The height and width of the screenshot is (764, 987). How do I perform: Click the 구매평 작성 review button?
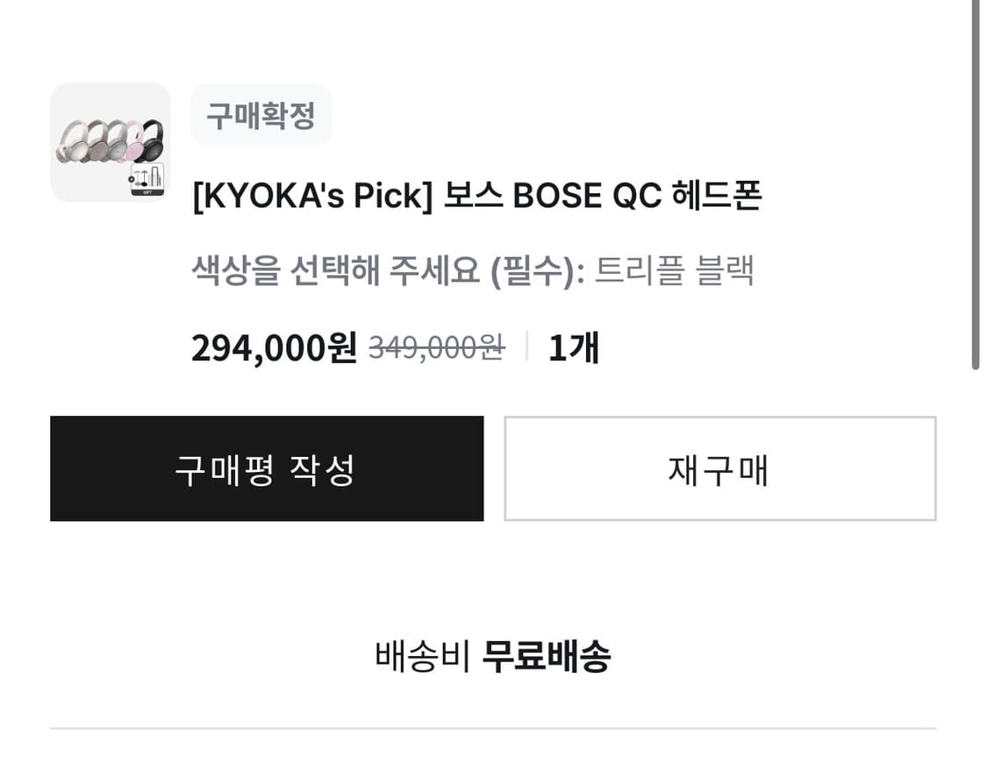pyautogui.click(x=267, y=468)
